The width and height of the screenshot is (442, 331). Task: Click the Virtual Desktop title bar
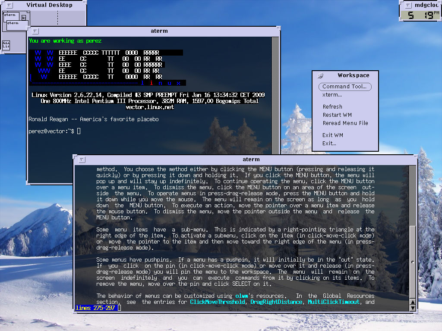tap(49, 5)
